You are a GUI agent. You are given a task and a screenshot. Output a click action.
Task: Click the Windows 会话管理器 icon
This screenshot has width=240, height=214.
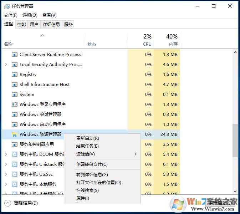pos(15,114)
